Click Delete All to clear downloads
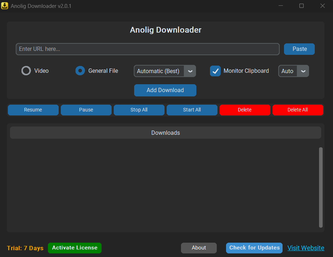The height and width of the screenshot is (257, 333). point(298,110)
